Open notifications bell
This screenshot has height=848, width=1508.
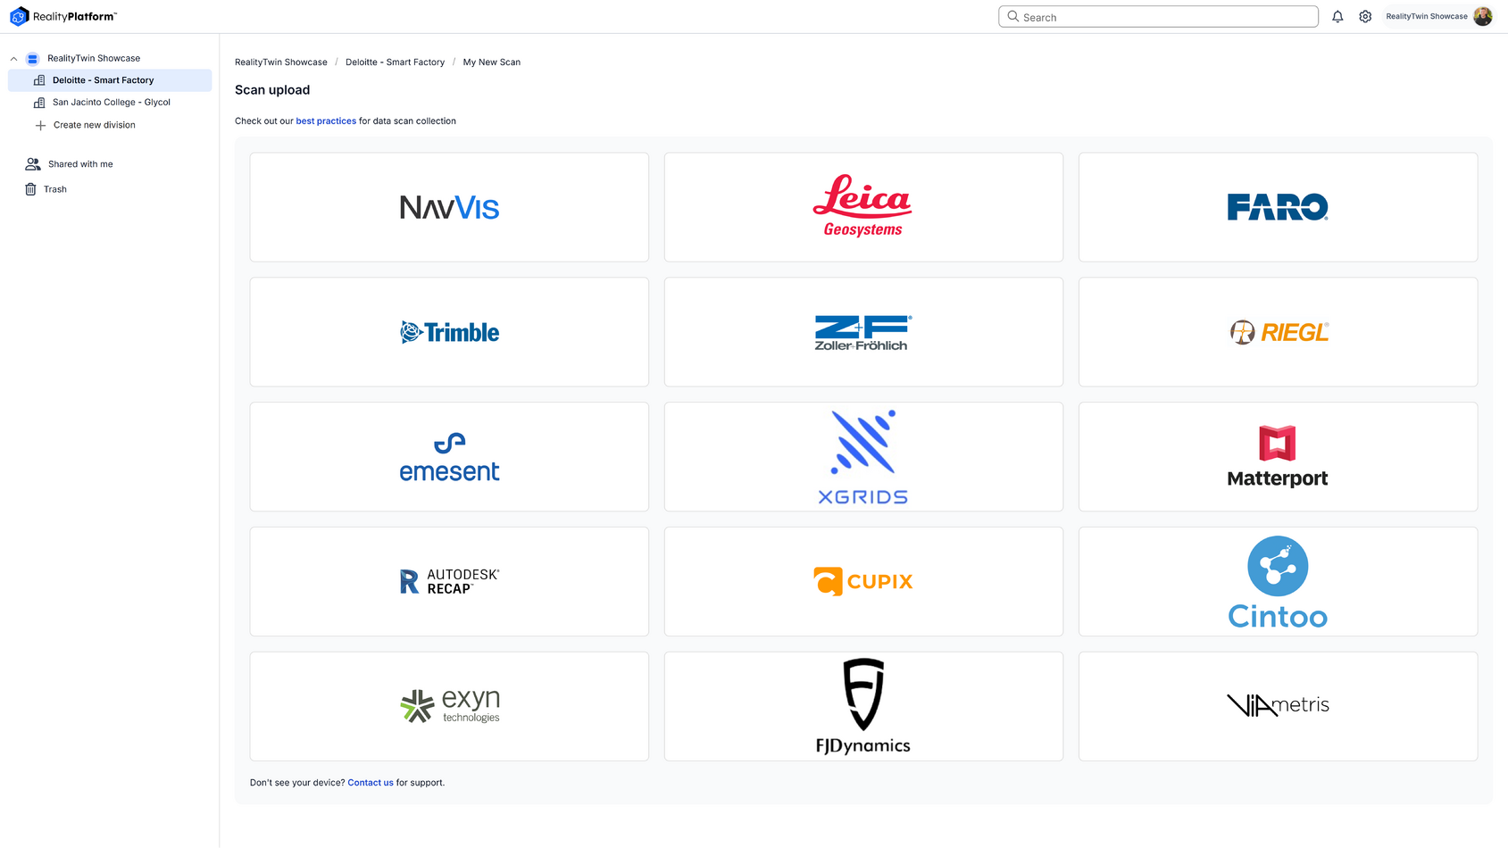pyautogui.click(x=1337, y=16)
